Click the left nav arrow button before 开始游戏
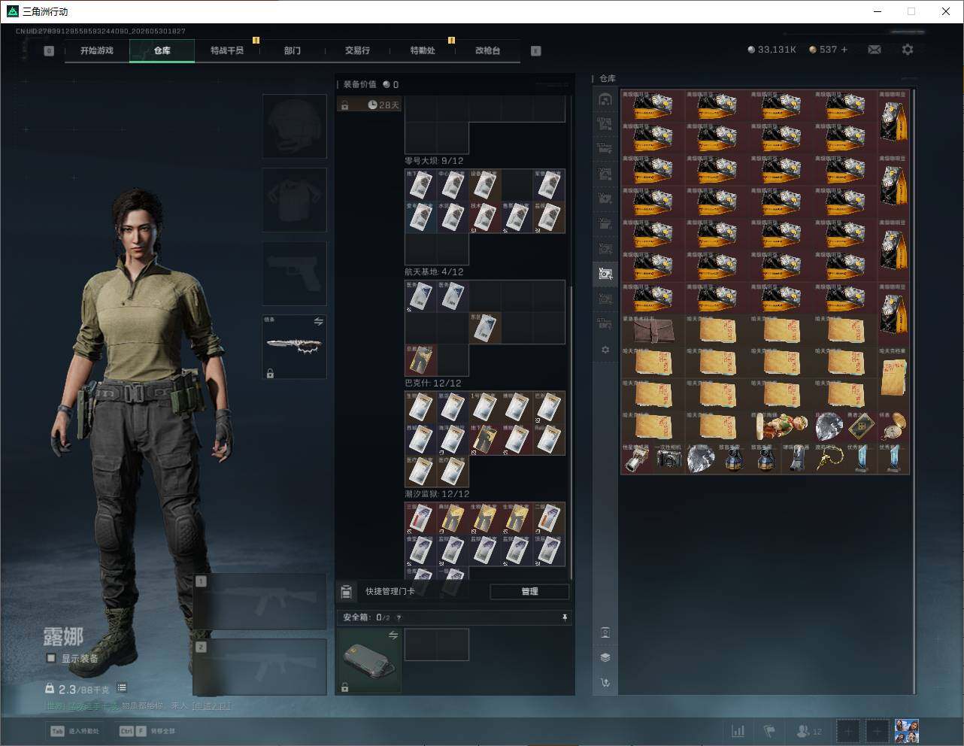The width and height of the screenshot is (964, 746). 49,51
